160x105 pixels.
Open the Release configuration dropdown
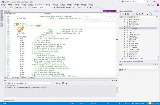click(35, 7)
